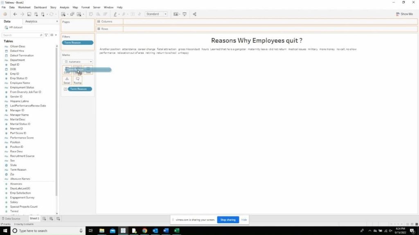The height and width of the screenshot is (235, 419).
Task: Create a New Worksheet using the status bar icon
Action: coord(44,219)
